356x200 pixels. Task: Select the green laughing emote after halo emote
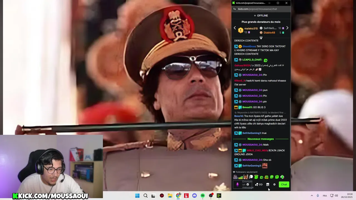click(x=261, y=177)
